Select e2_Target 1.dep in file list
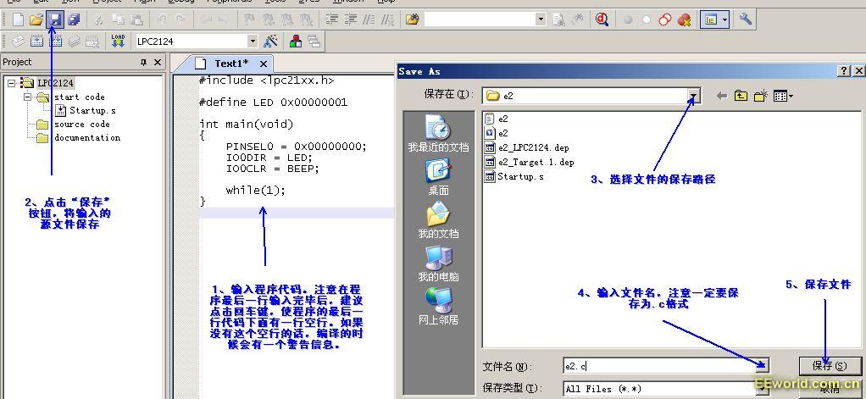Image resolution: width=866 pixels, height=399 pixels. (x=529, y=163)
